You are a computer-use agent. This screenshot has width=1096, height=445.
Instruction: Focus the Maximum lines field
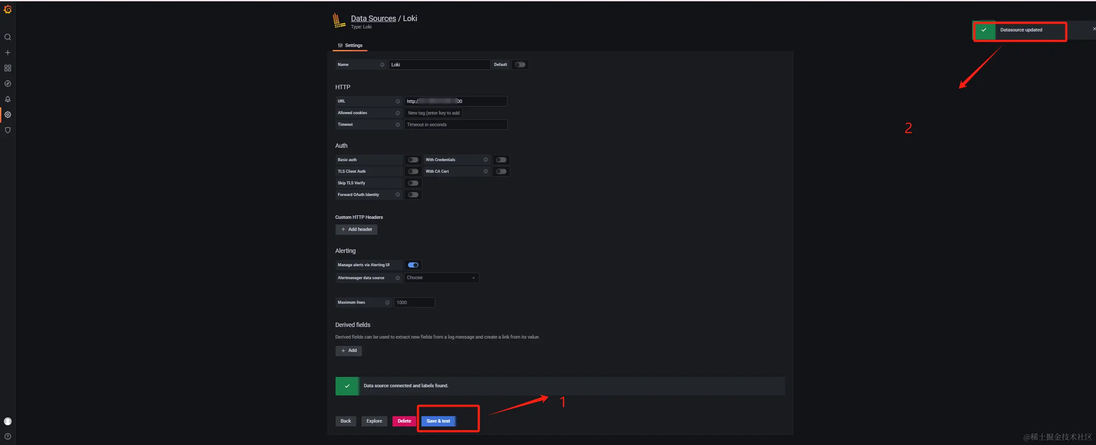tap(414, 302)
